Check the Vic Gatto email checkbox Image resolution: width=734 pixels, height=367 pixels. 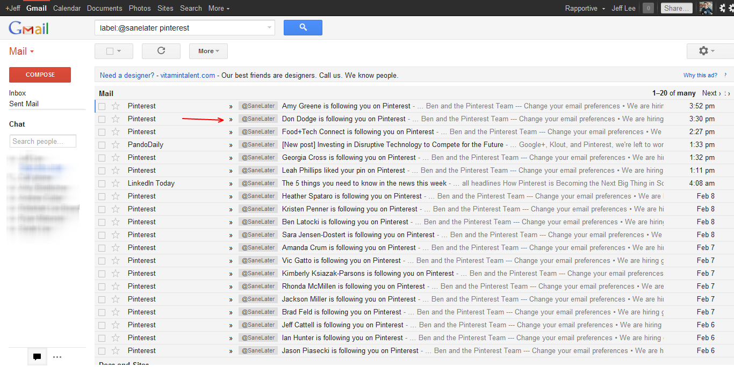point(102,261)
